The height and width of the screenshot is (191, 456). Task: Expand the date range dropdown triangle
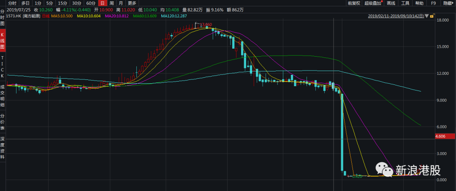click(426, 16)
